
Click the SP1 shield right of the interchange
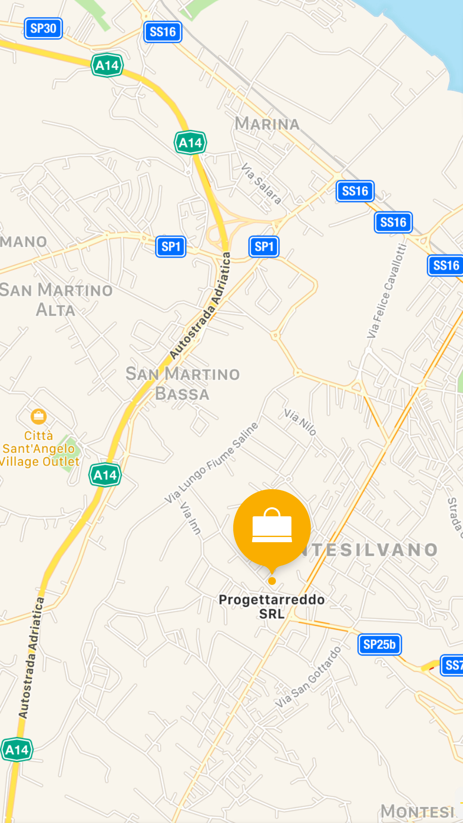(x=264, y=247)
